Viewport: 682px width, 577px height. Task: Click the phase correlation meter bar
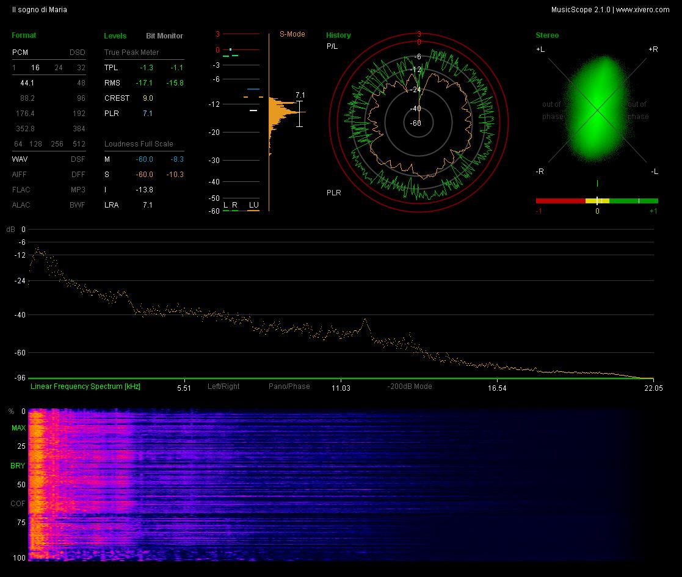[x=597, y=201]
